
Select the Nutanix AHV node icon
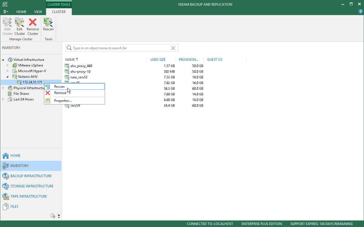(x=15, y=77)
